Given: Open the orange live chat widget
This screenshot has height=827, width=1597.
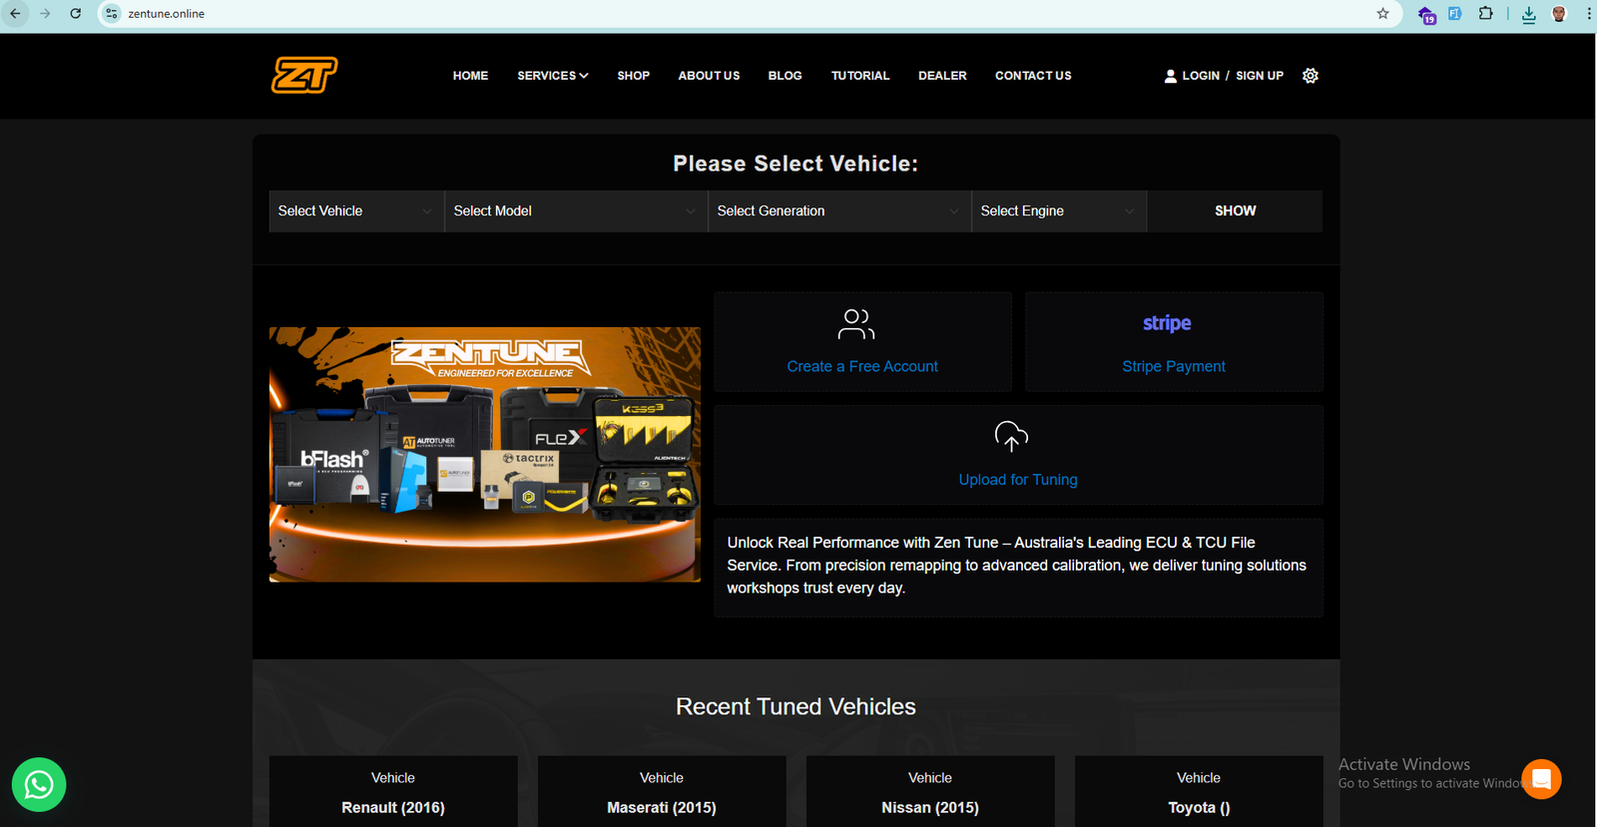Looking at the screenshot, I should 1541,779.
